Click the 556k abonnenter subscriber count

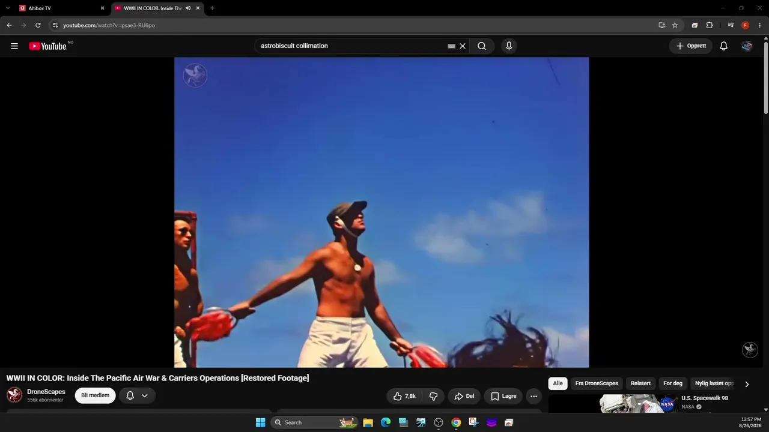45,400
